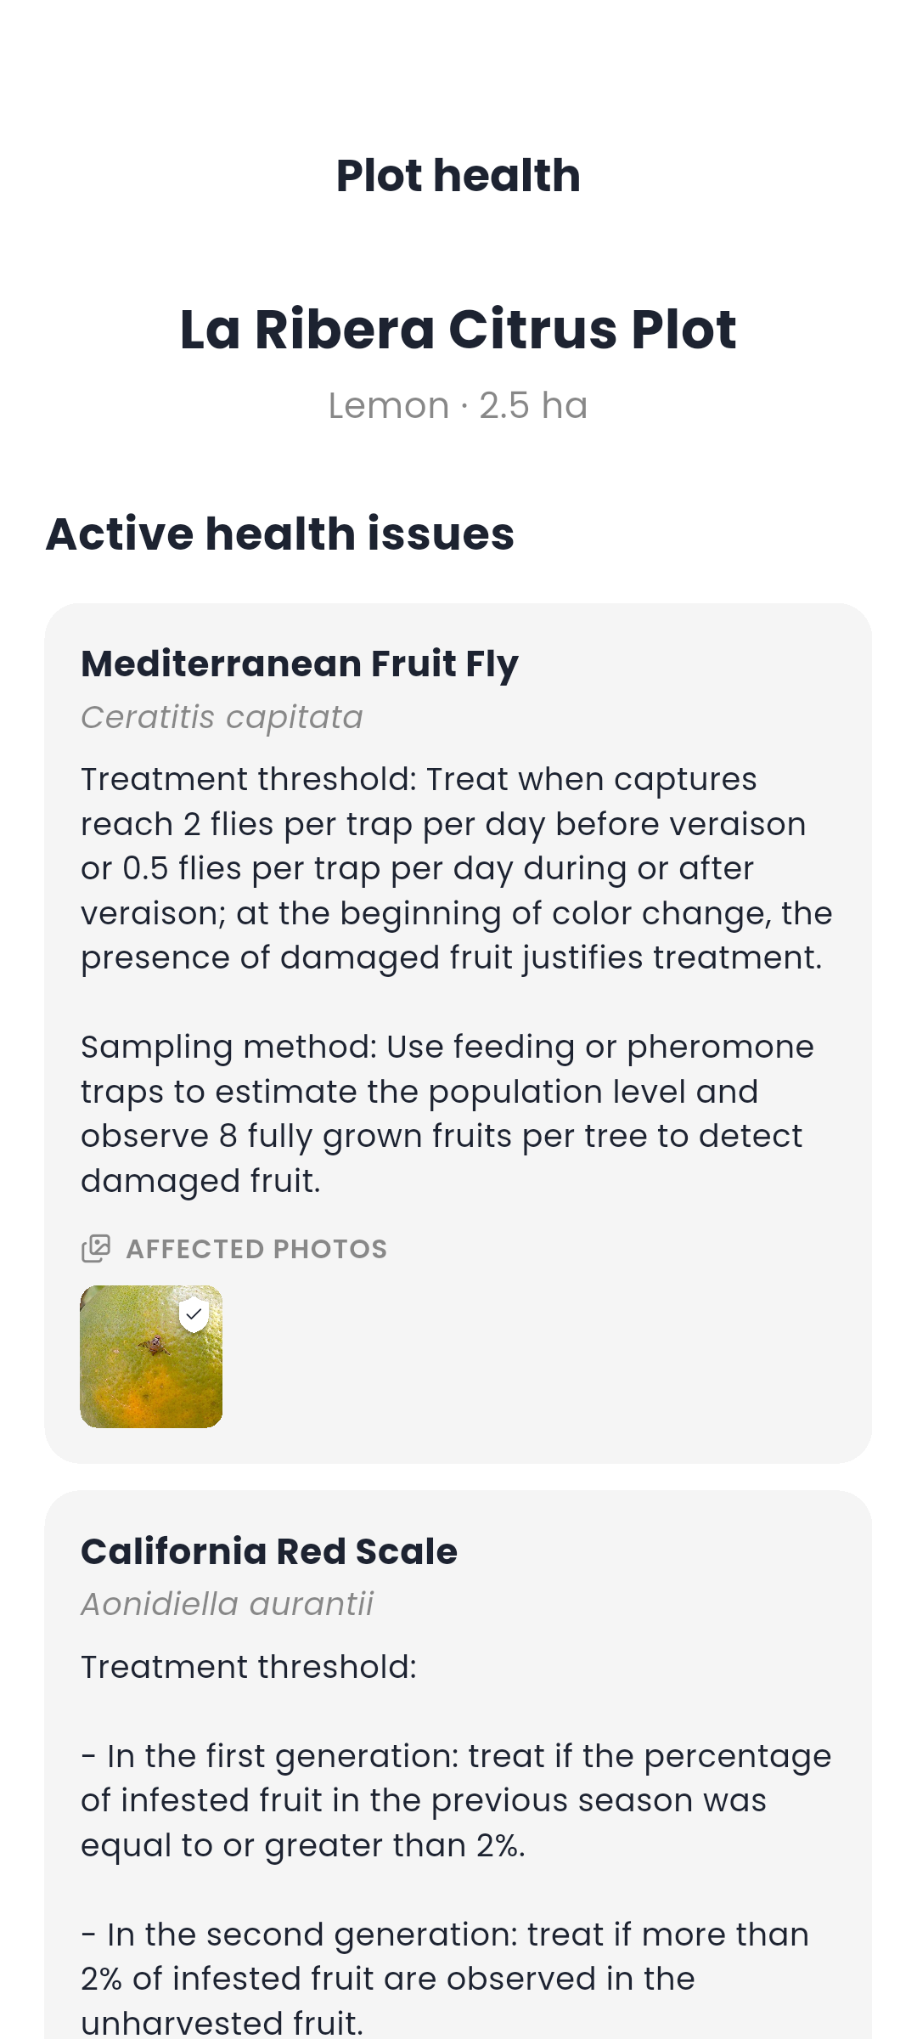Open the California Red Scale issue title
Viewport: 917px width, 2039px height.
pyautogui.click(x=269, y=1551)
